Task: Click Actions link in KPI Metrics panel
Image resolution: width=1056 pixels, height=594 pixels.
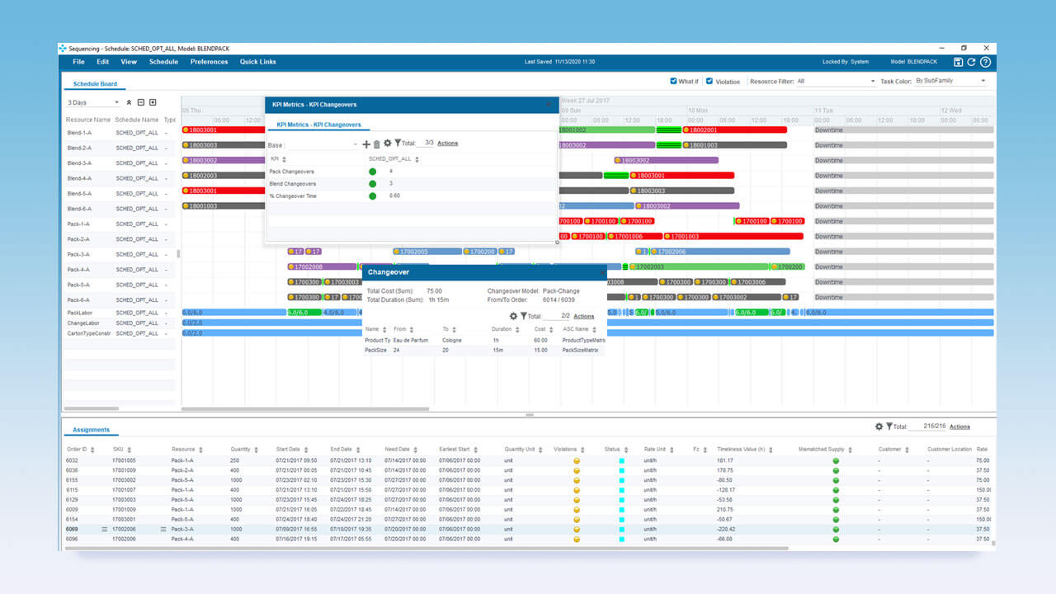Action: [448, 144]
